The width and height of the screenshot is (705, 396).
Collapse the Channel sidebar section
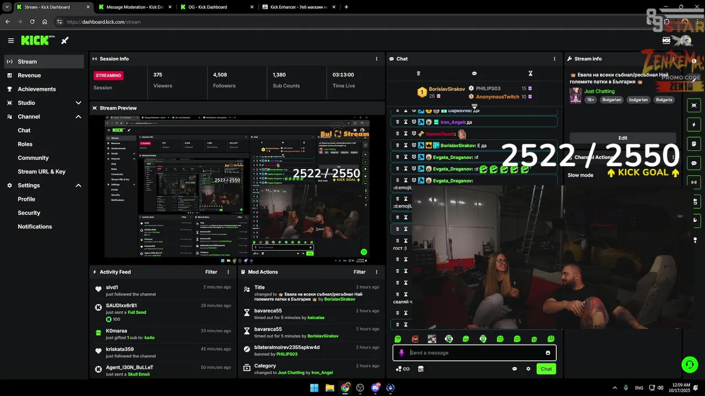[78, 117]
